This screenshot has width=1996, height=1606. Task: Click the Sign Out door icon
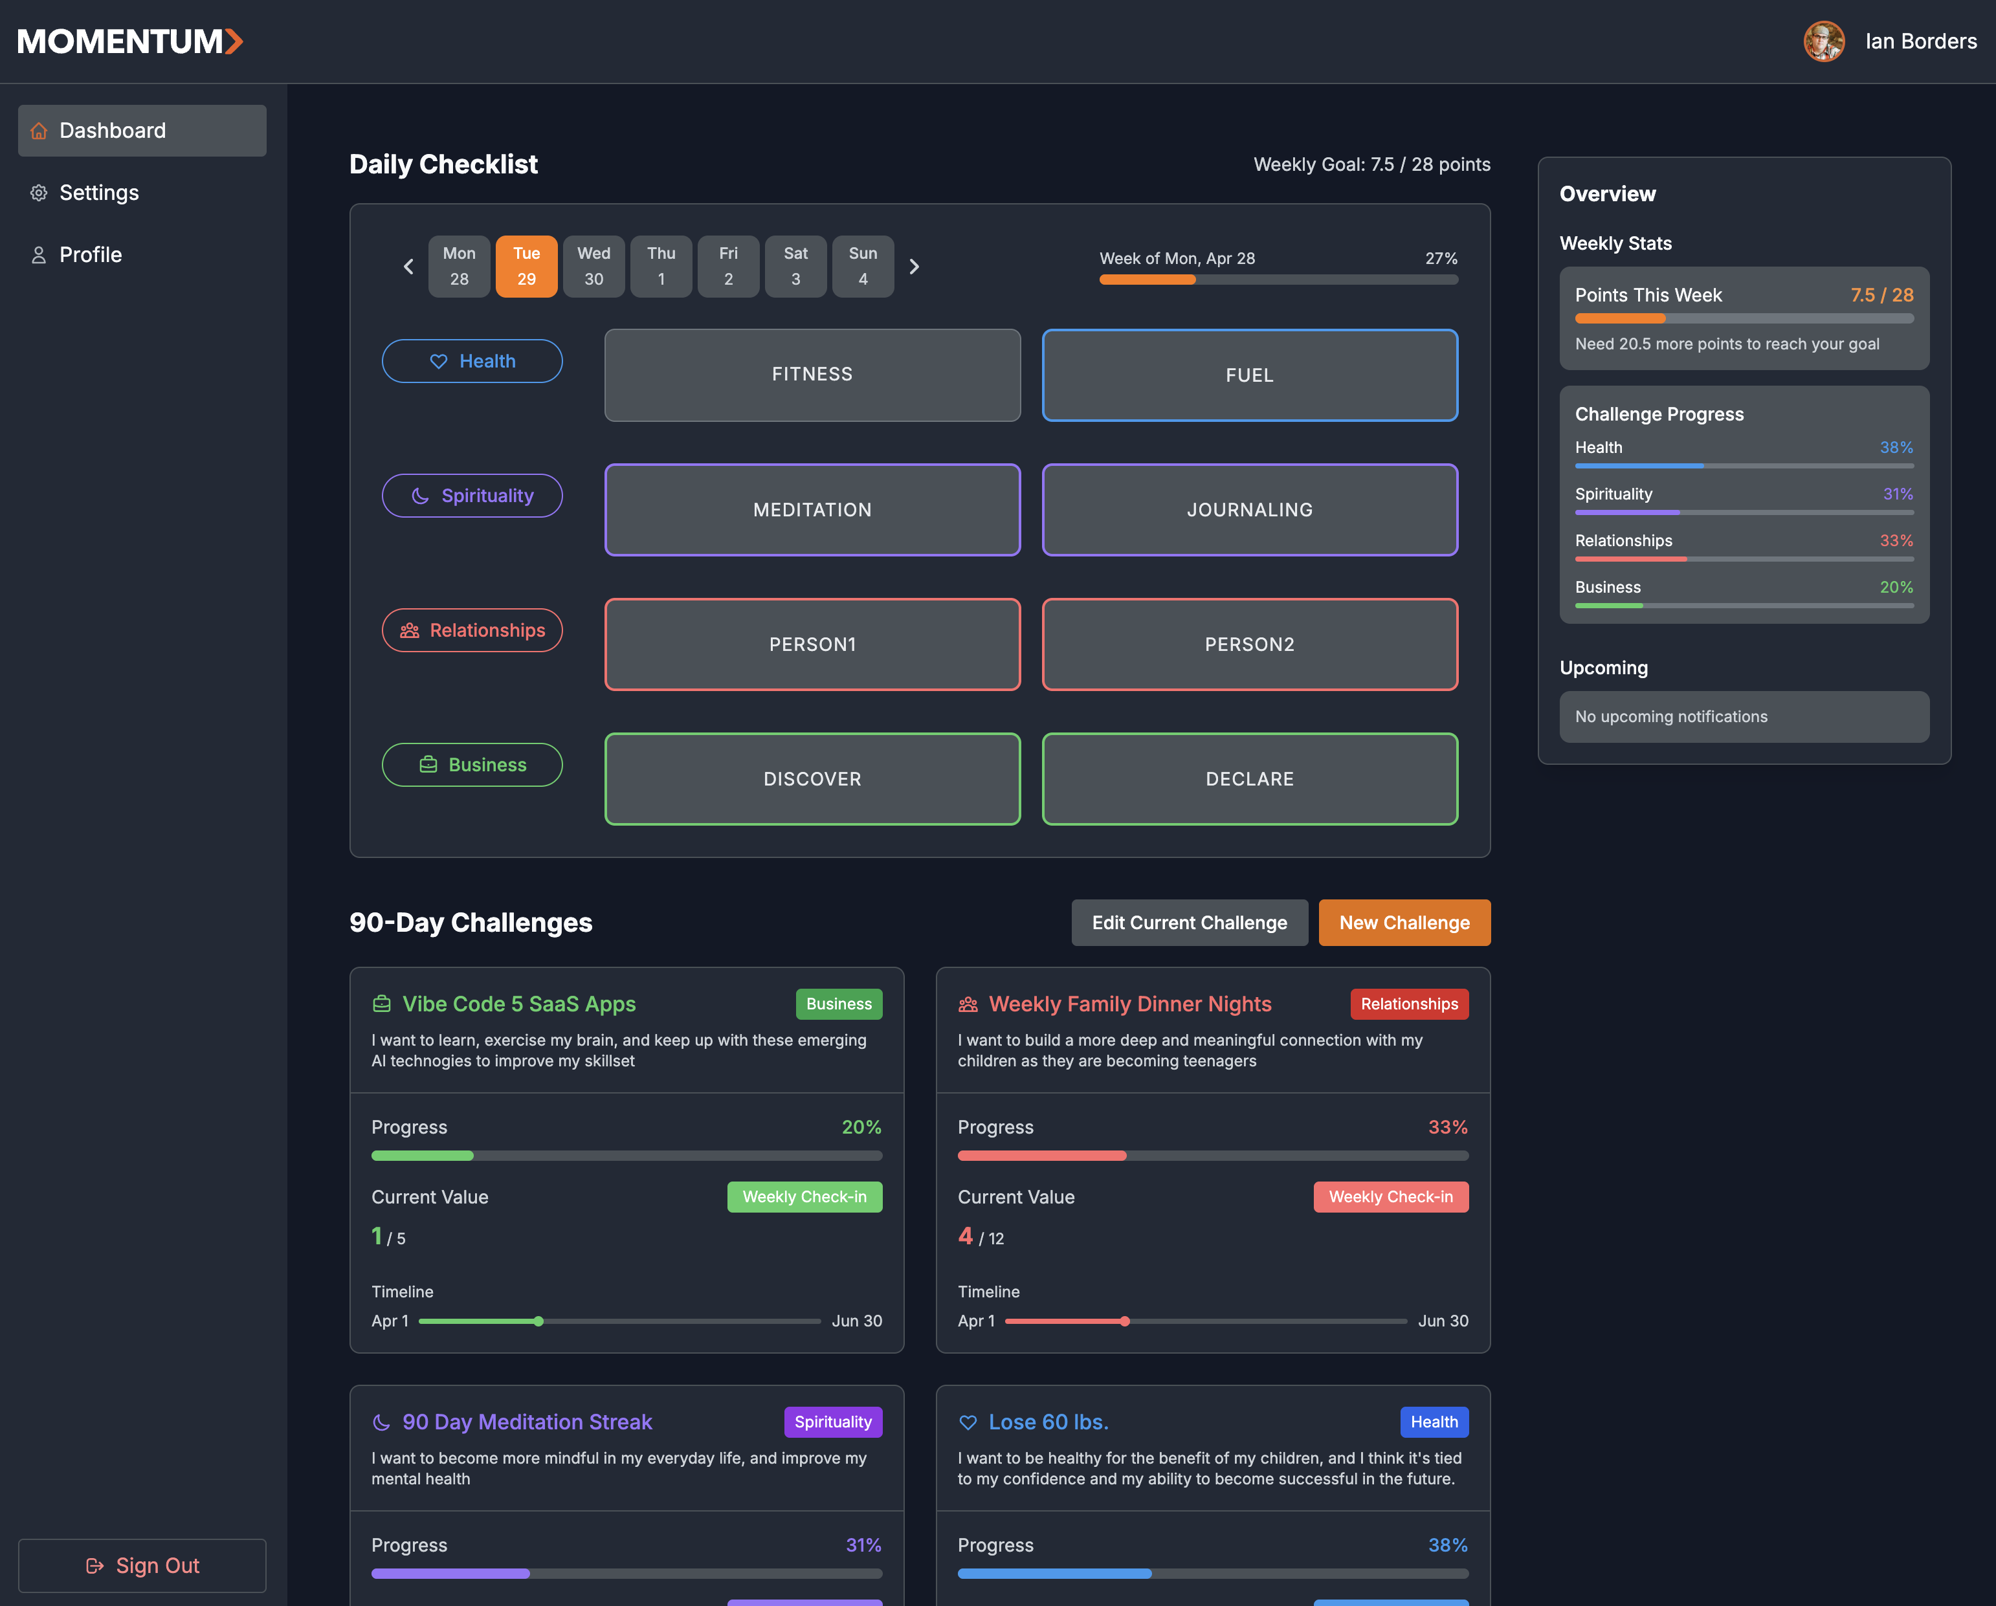click(94, 1565)
